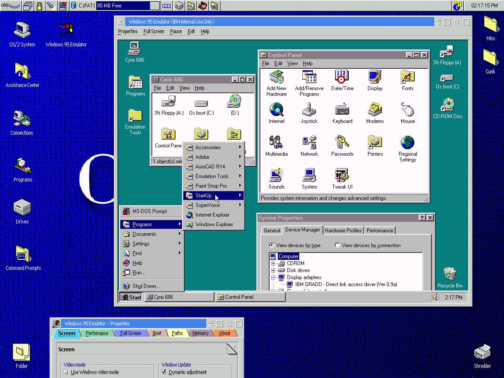504x378 pixels.
Task: Click the Control Panel taskbar button
Action: [x=250, y=297]
